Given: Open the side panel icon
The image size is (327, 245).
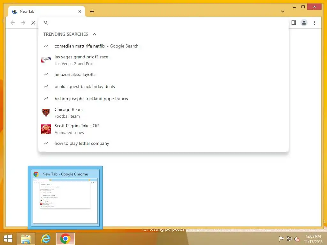Looking at the screenshot, I should (294, 23).
